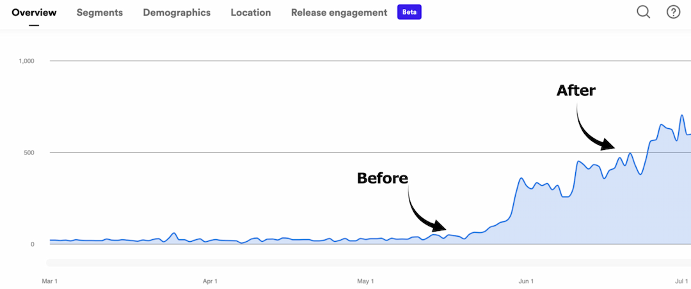
Task: Select the Mar 1 date label
Action: pyautogui.click(x=49, y=281)
